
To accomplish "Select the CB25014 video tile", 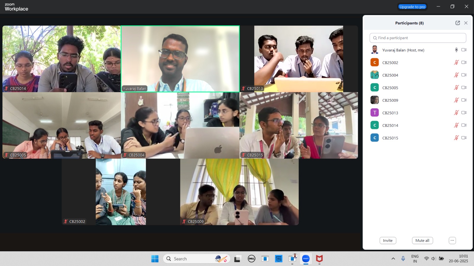I will pyautogui.click(x=62, y=59).
